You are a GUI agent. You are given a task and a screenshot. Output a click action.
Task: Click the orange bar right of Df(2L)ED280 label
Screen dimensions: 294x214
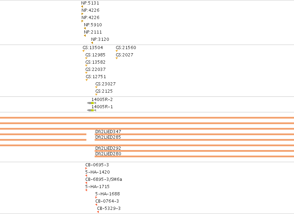(x=194, y=156)
